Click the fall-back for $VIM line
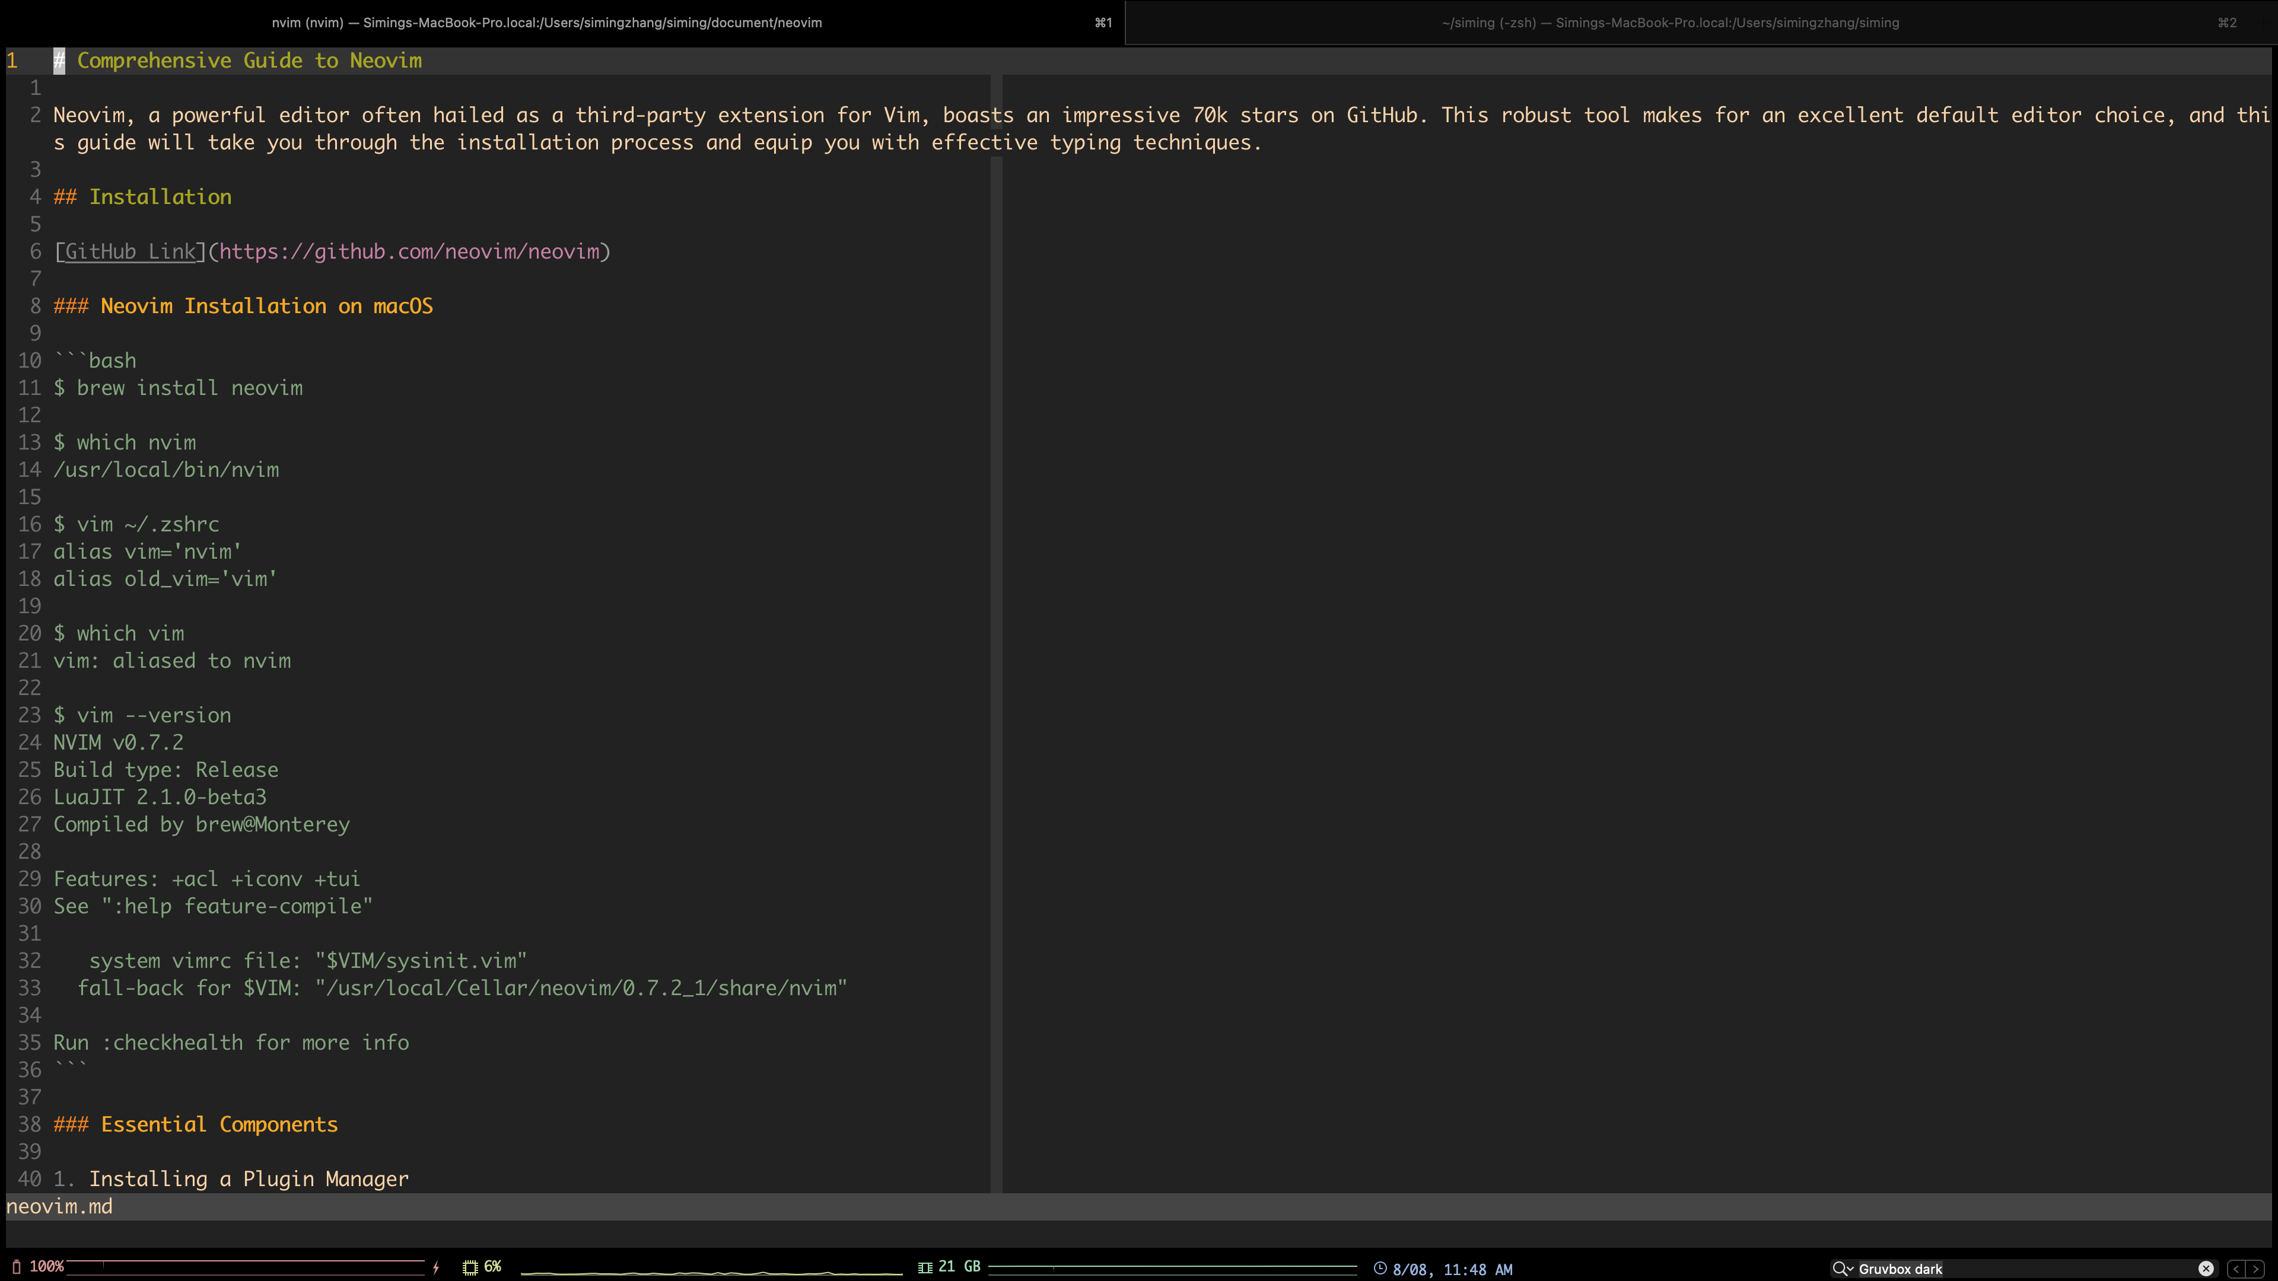Image resolution: width=2278 pixels, height=1281 pixels. [x=463, y=989]
